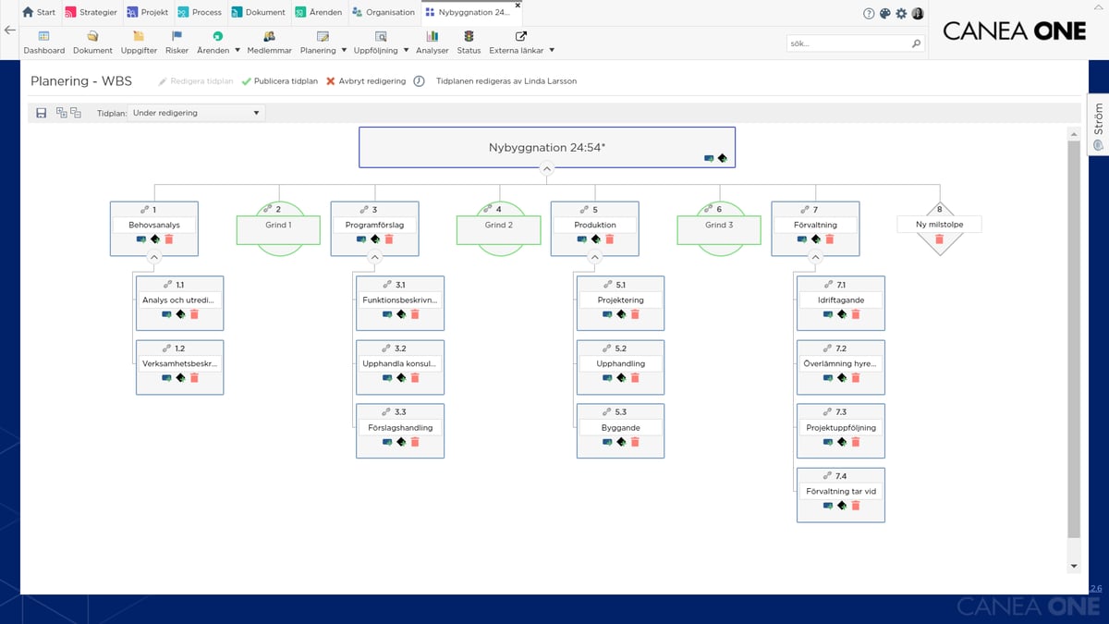Expand all WBS nodes via toolbar icon

[59, 113]
